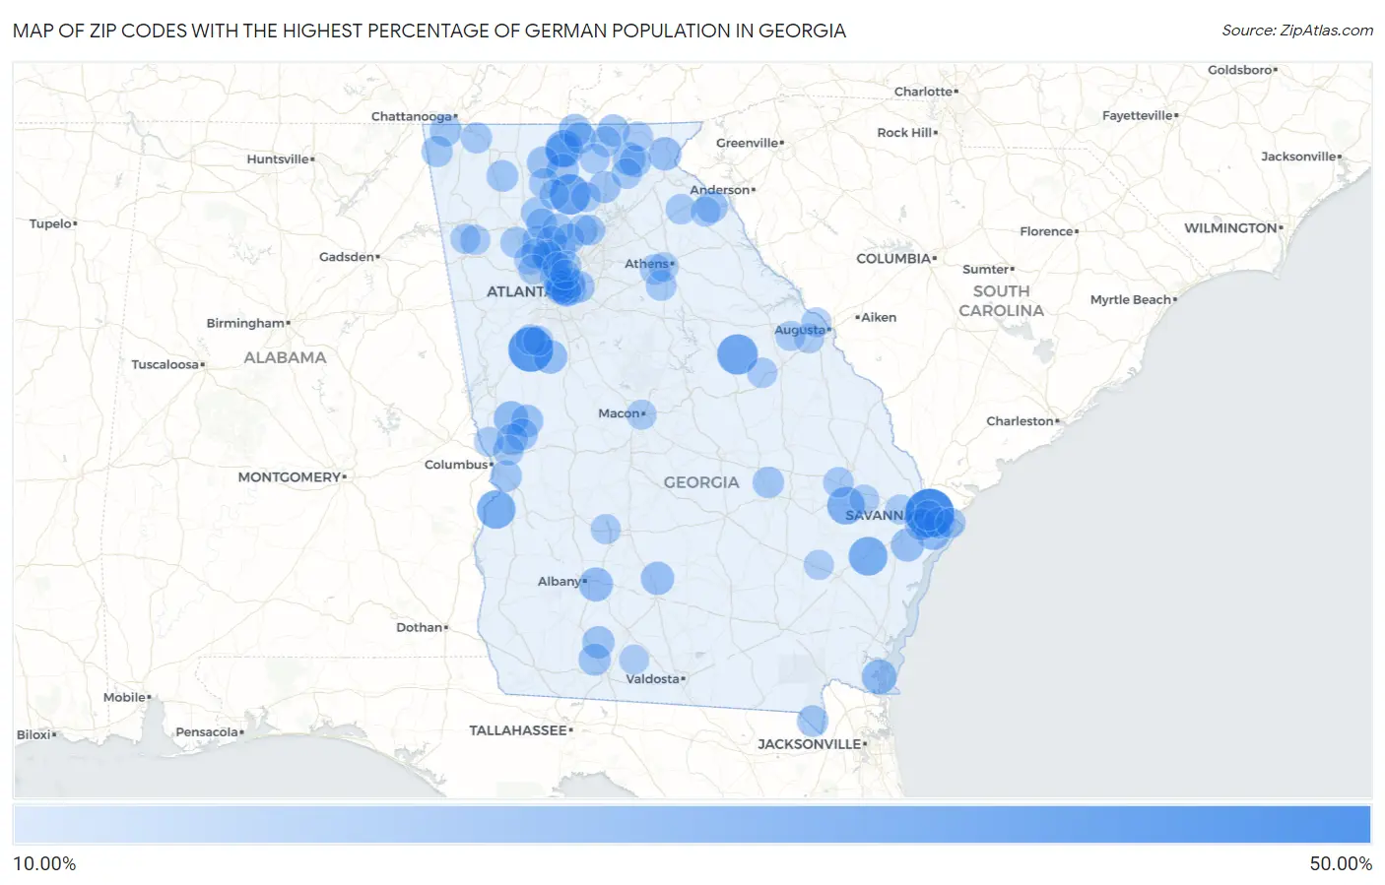The height and width of the screenshot is (885, 1385).
Task: Click the SOUTH CAROLINA state label
Action: click(x=1001, y=301)
